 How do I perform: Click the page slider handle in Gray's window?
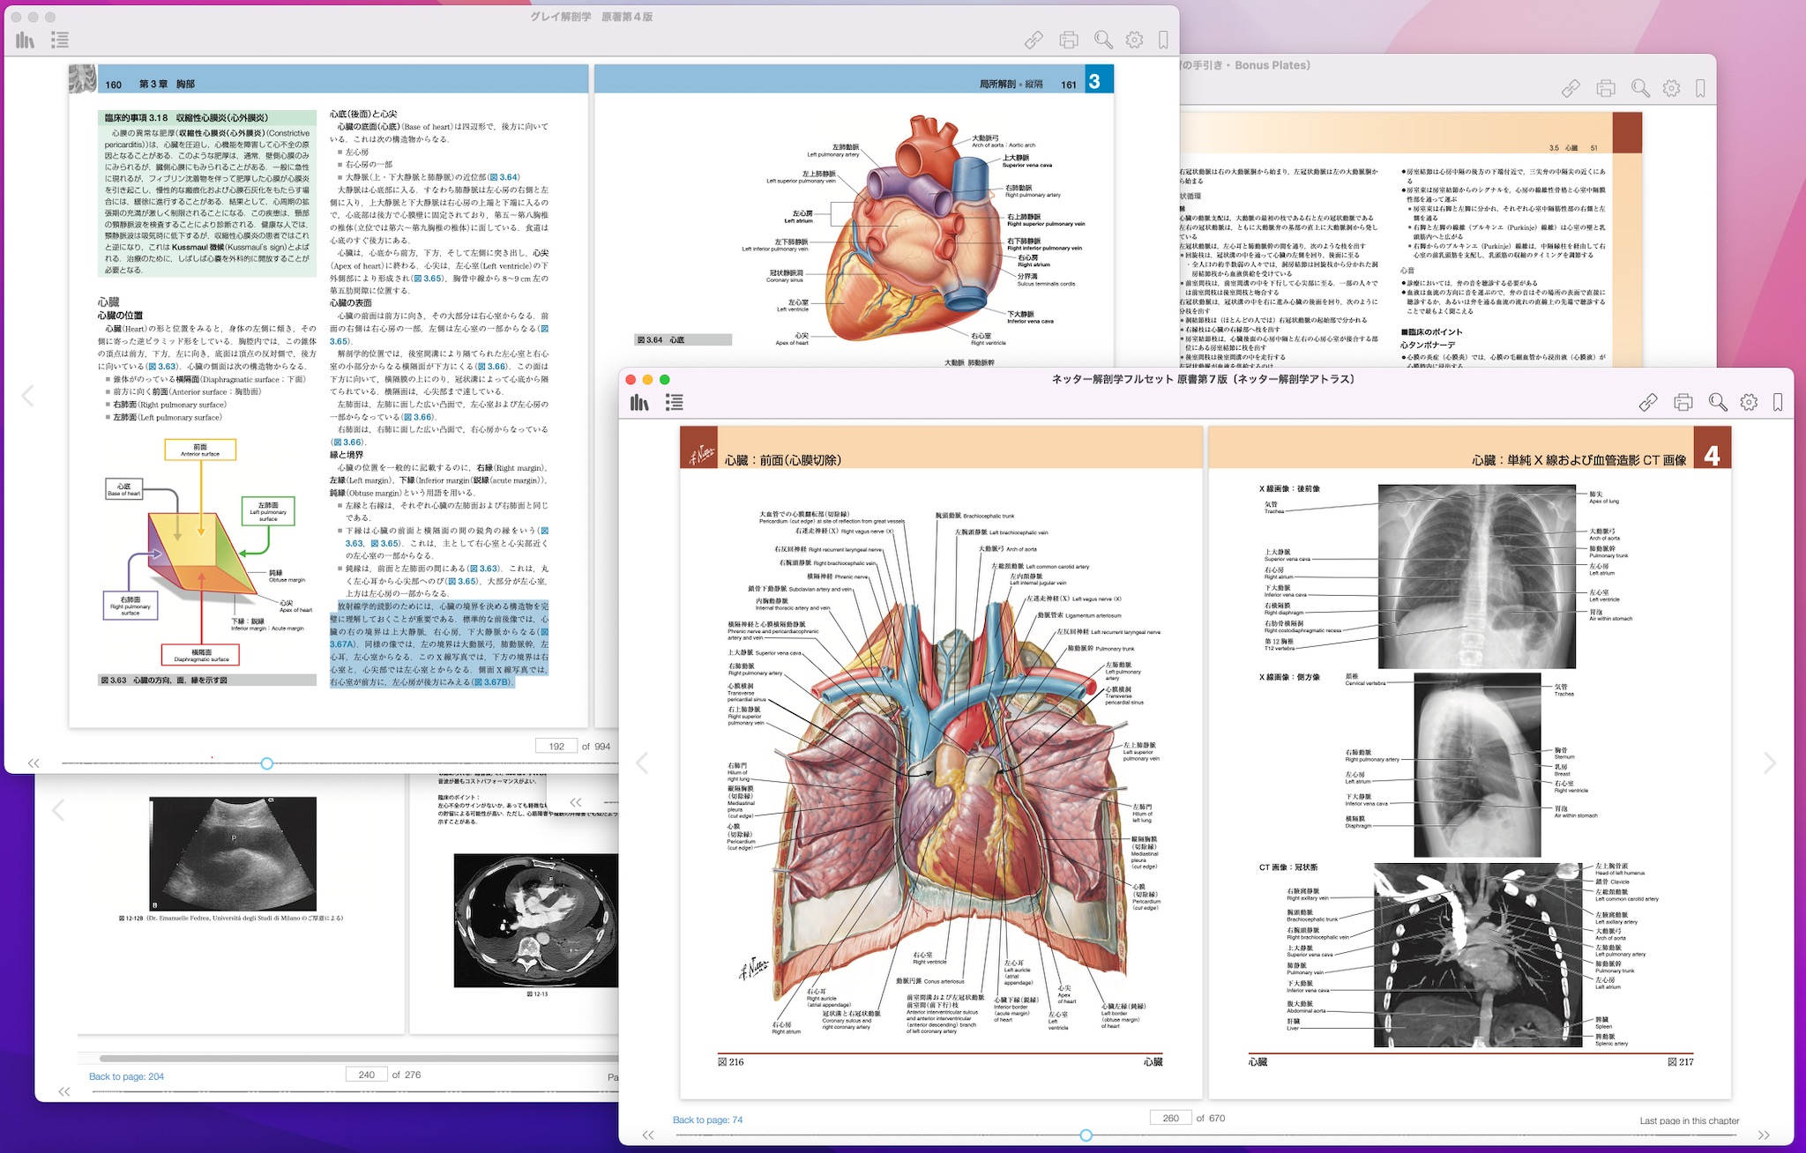tap(267, 763)
